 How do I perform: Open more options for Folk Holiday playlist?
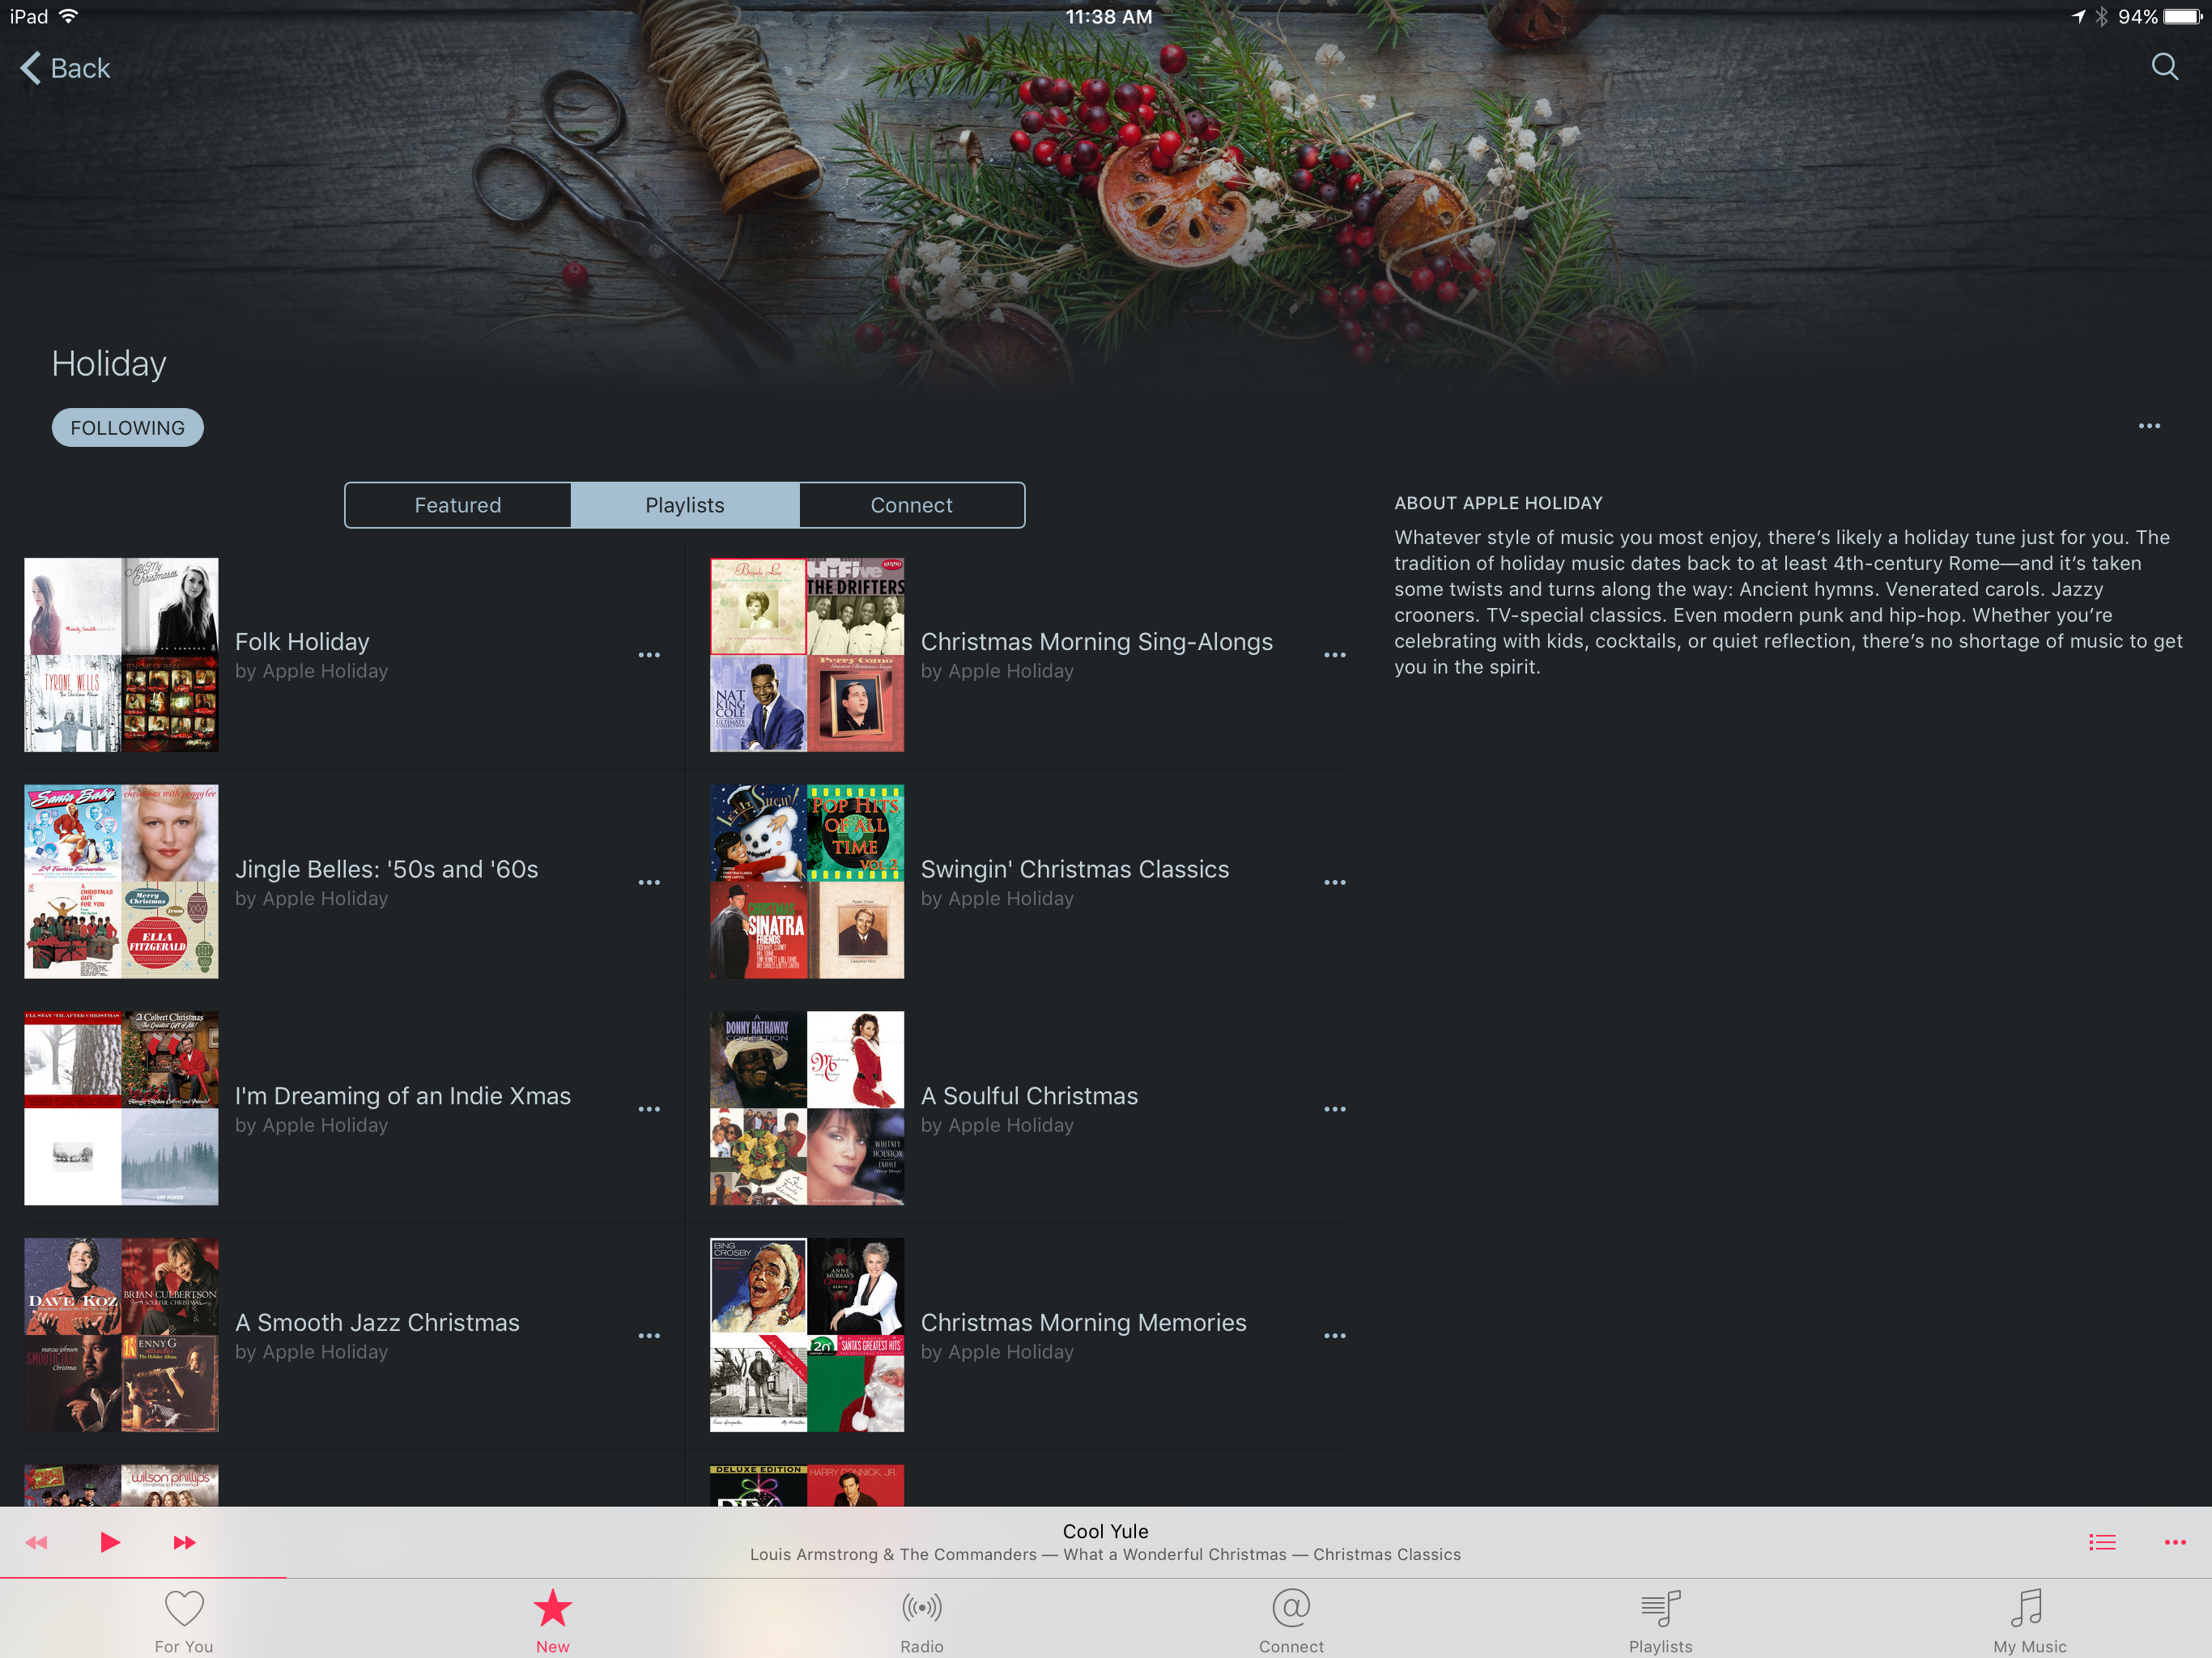click(x=649, y=655)
